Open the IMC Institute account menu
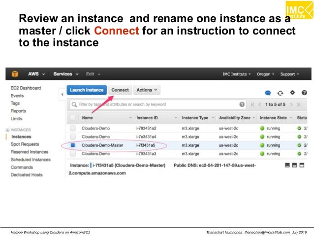Viewport: 314px width, 236px height. coord(237,74)
